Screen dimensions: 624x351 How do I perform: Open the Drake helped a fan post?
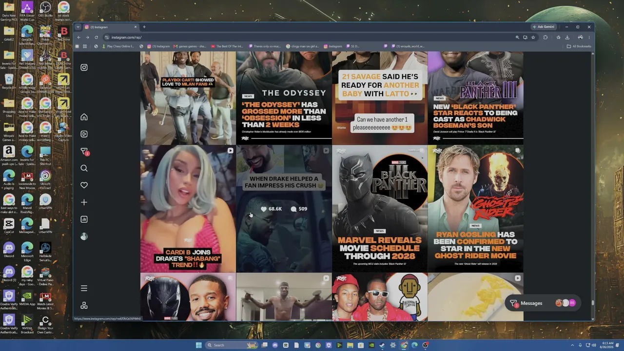coord(284,209)
